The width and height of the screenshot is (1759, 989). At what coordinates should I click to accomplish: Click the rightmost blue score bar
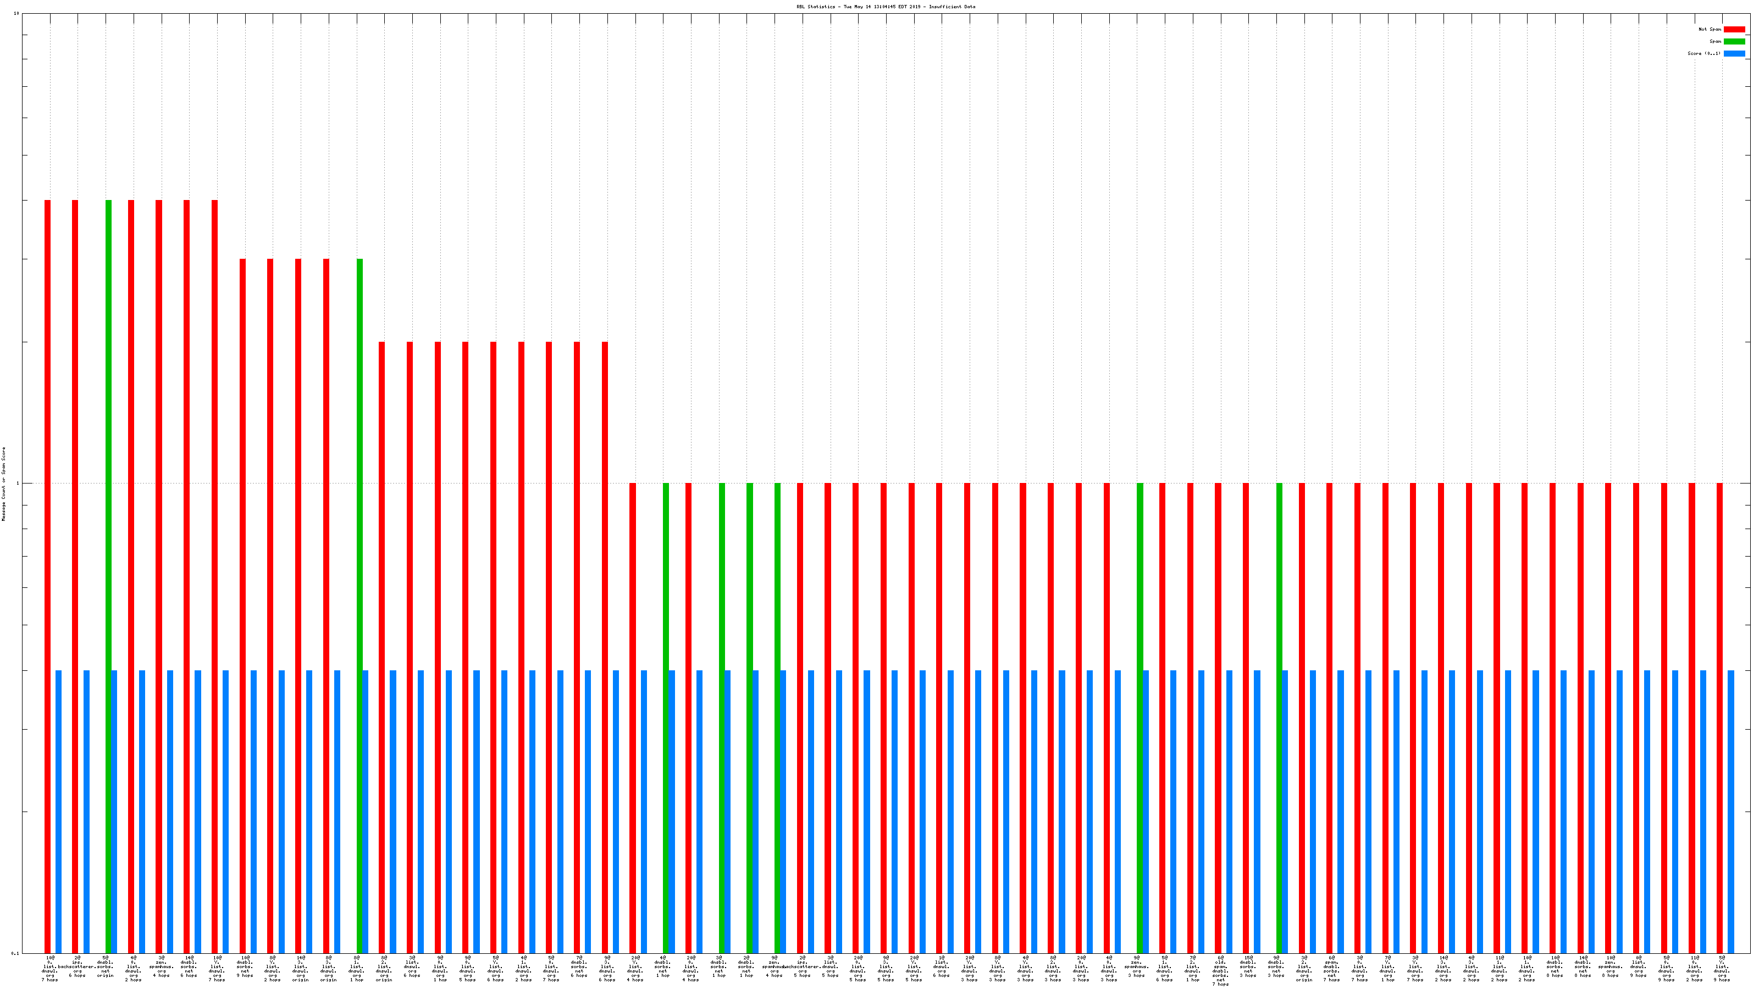1731,811
